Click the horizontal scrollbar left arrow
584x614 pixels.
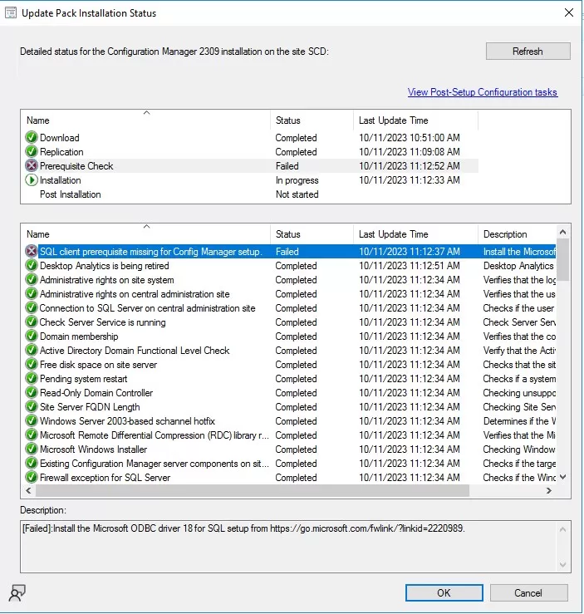pos(28,491)
